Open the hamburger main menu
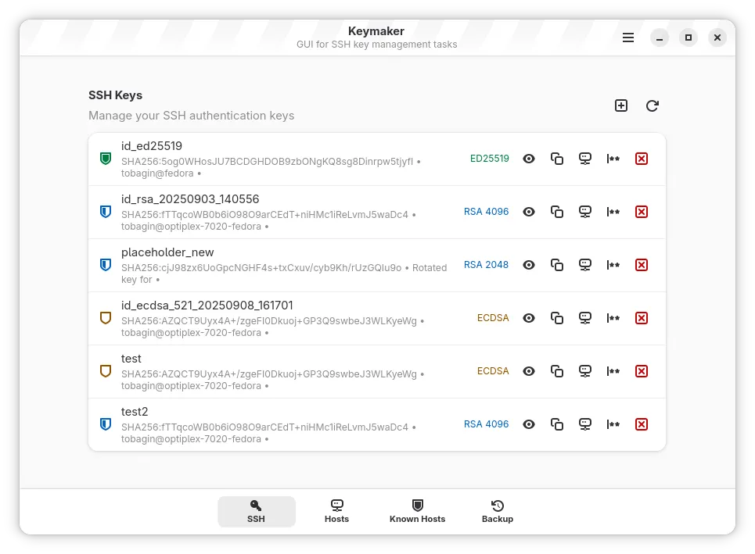The width and height of the screenshot is (755, 554). coord(628,38)
